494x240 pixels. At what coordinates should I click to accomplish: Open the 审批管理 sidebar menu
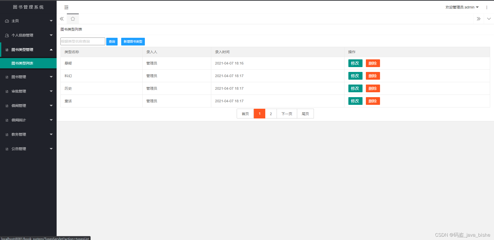coord(28,91)
